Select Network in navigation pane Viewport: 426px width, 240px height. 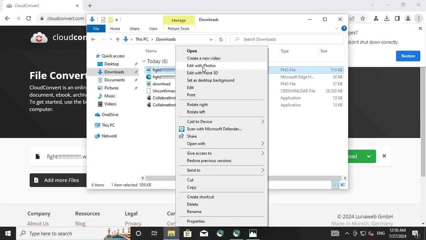point(109,136)
